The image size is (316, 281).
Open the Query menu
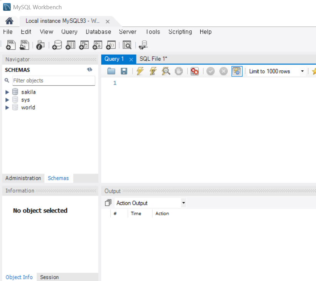[x=69, y=32]
